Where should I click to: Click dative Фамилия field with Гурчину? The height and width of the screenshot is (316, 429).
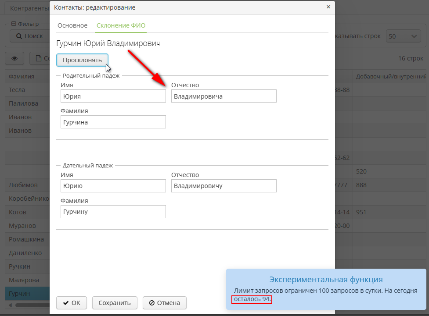pyautogui.click(x=113, y=212)
